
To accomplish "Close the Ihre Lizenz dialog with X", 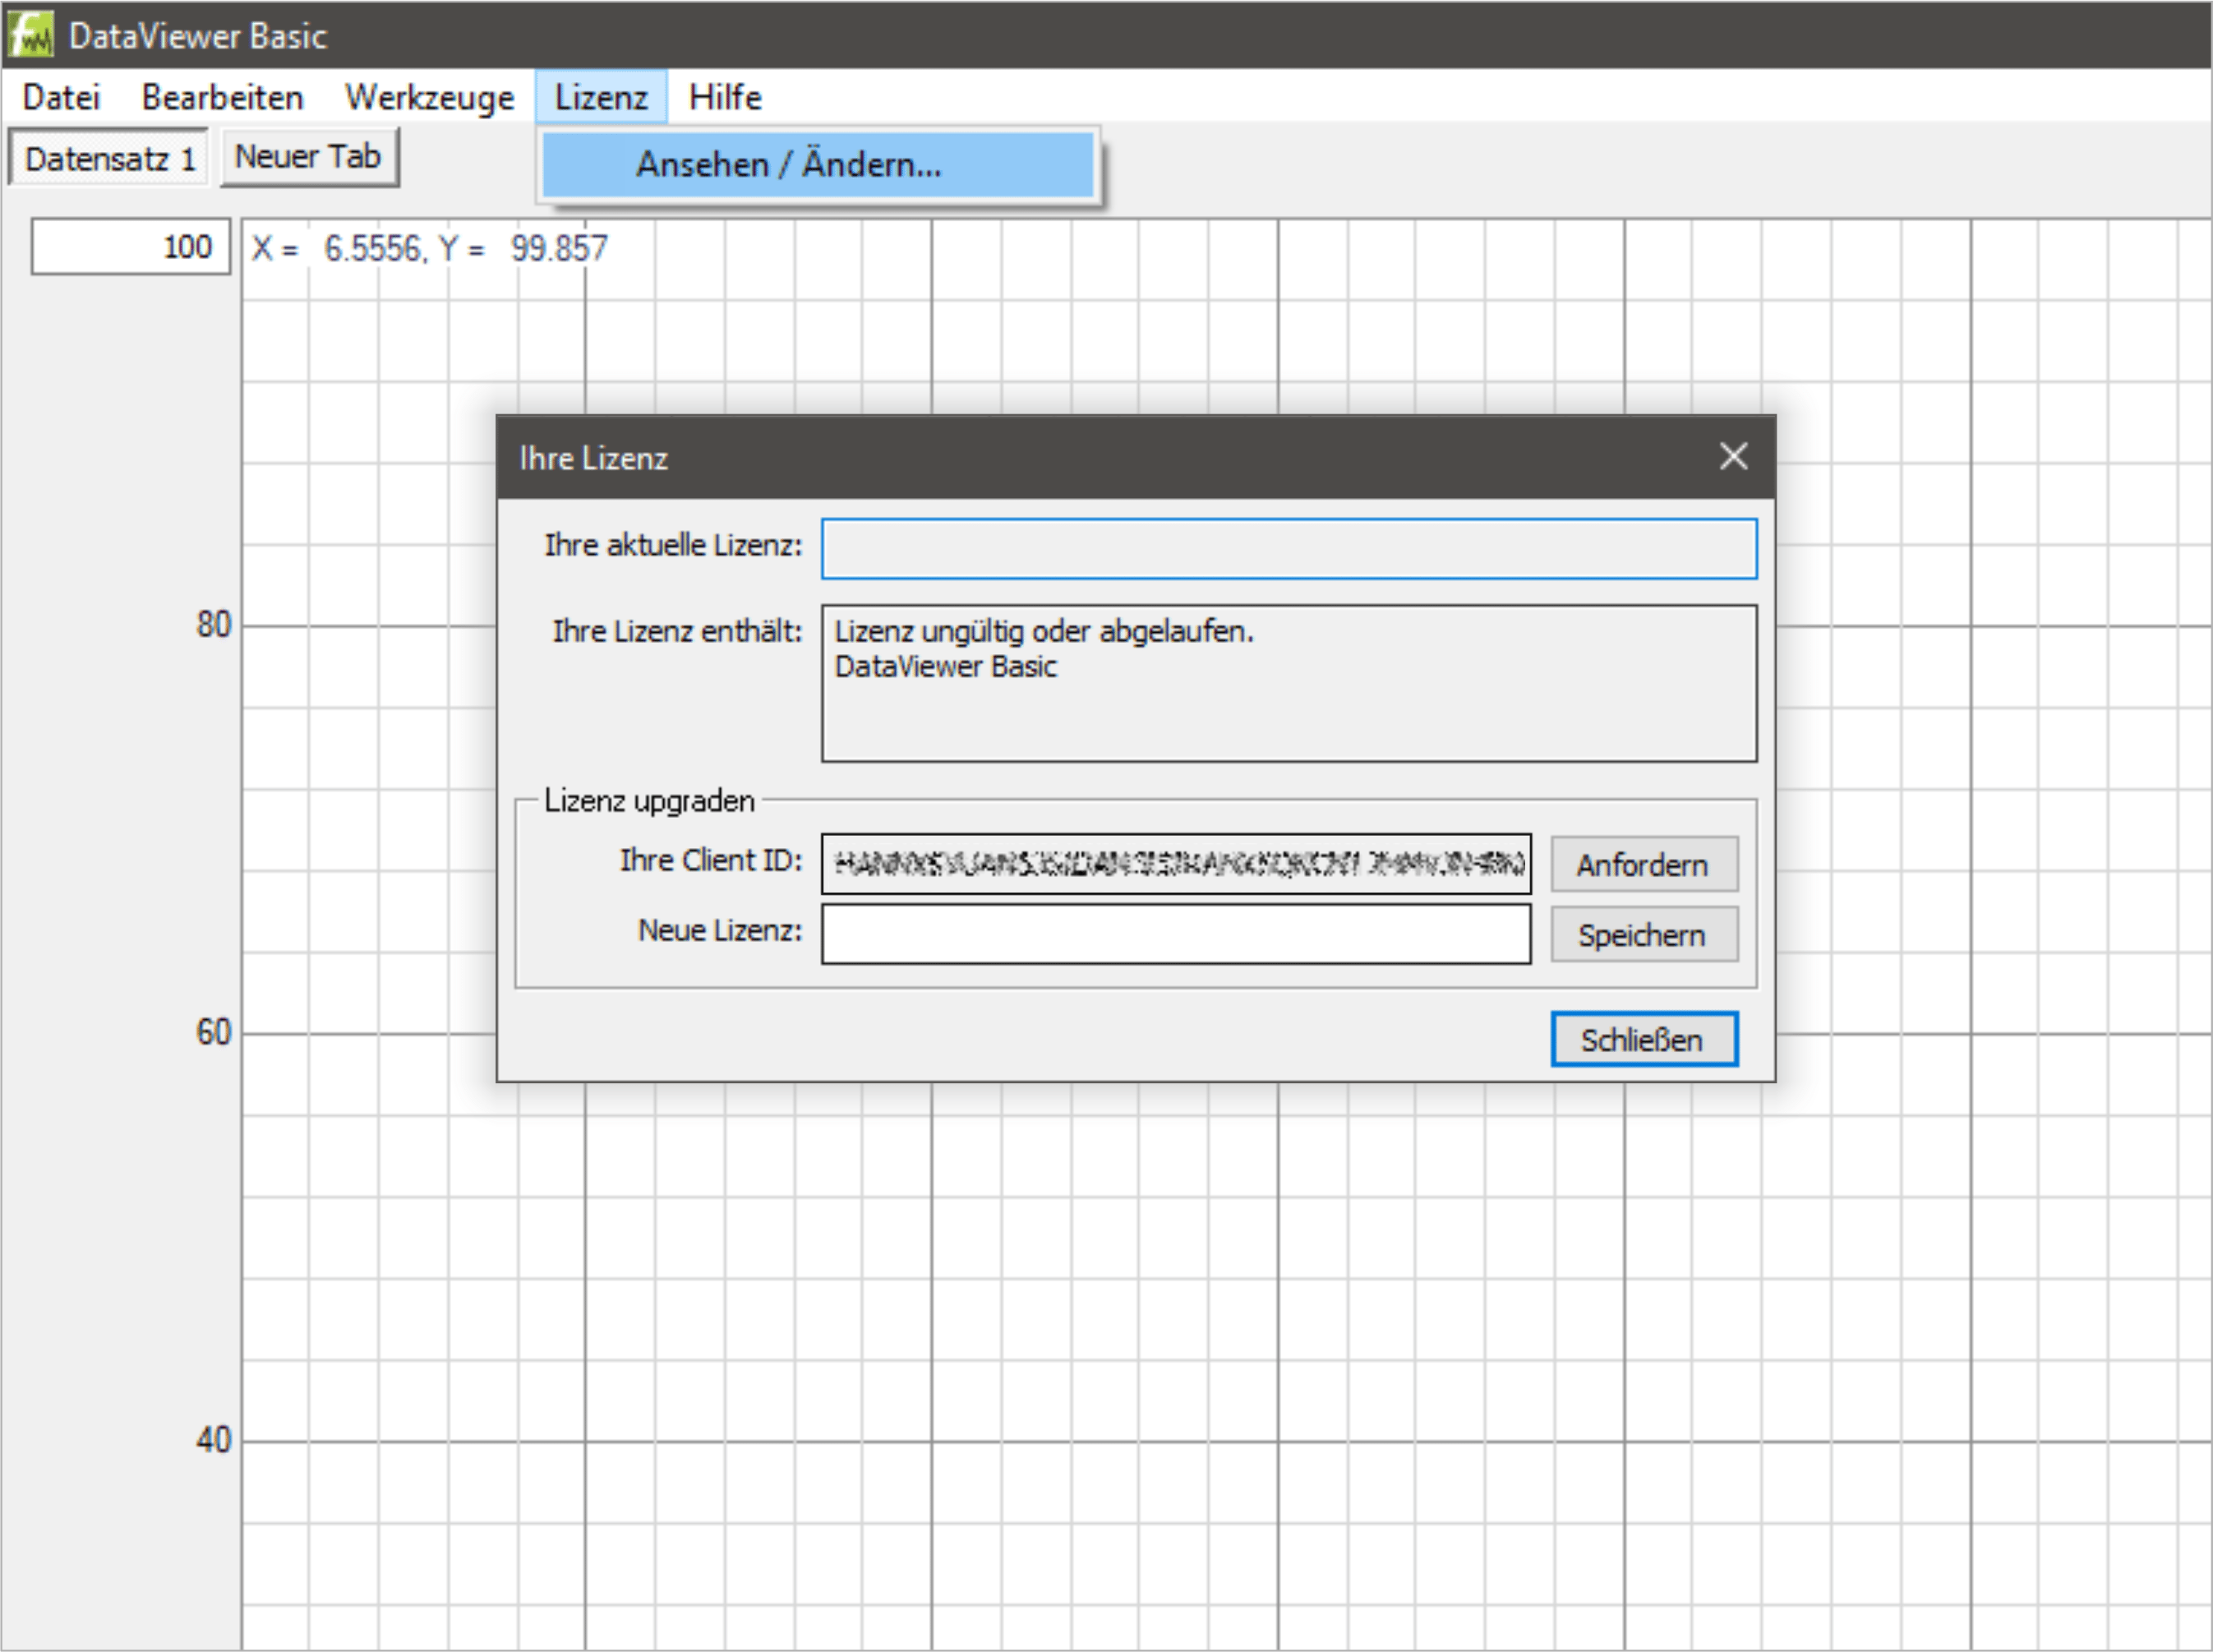I will point(1733,457).
